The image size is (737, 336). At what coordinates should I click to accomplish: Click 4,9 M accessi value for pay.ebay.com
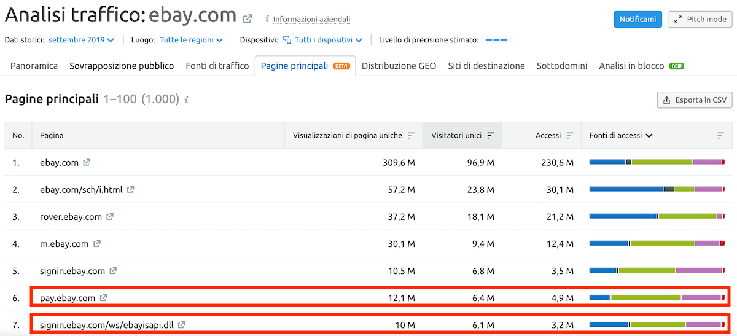click(x=561, y=298)
